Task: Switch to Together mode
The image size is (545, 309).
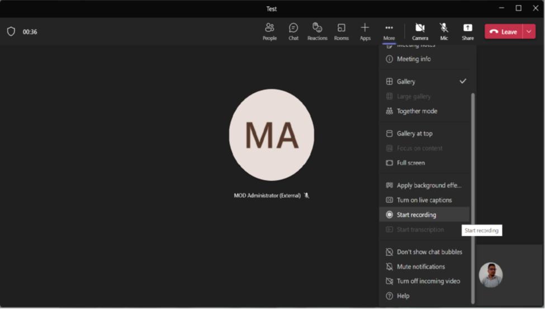Action: (x=424, y=111)
